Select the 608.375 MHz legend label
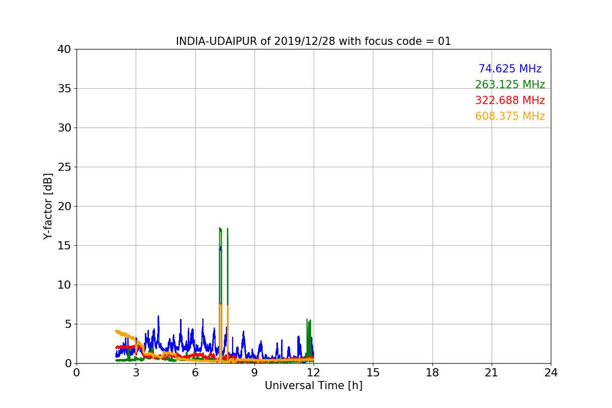The width and height of the screenshot is (612, 408). pos(510,116)
